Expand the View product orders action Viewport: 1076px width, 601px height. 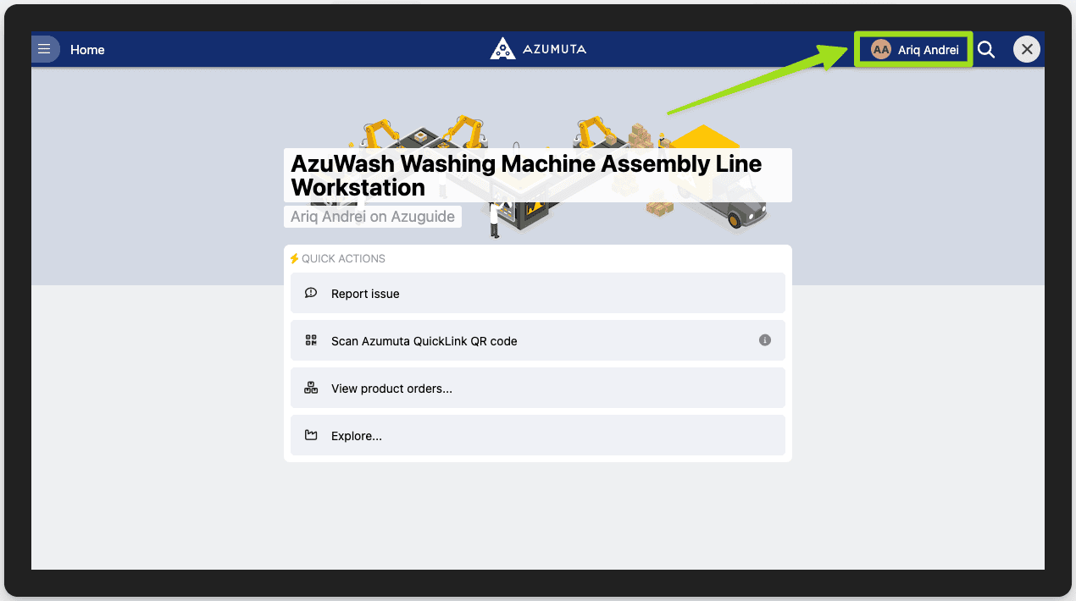click(537, 389)
